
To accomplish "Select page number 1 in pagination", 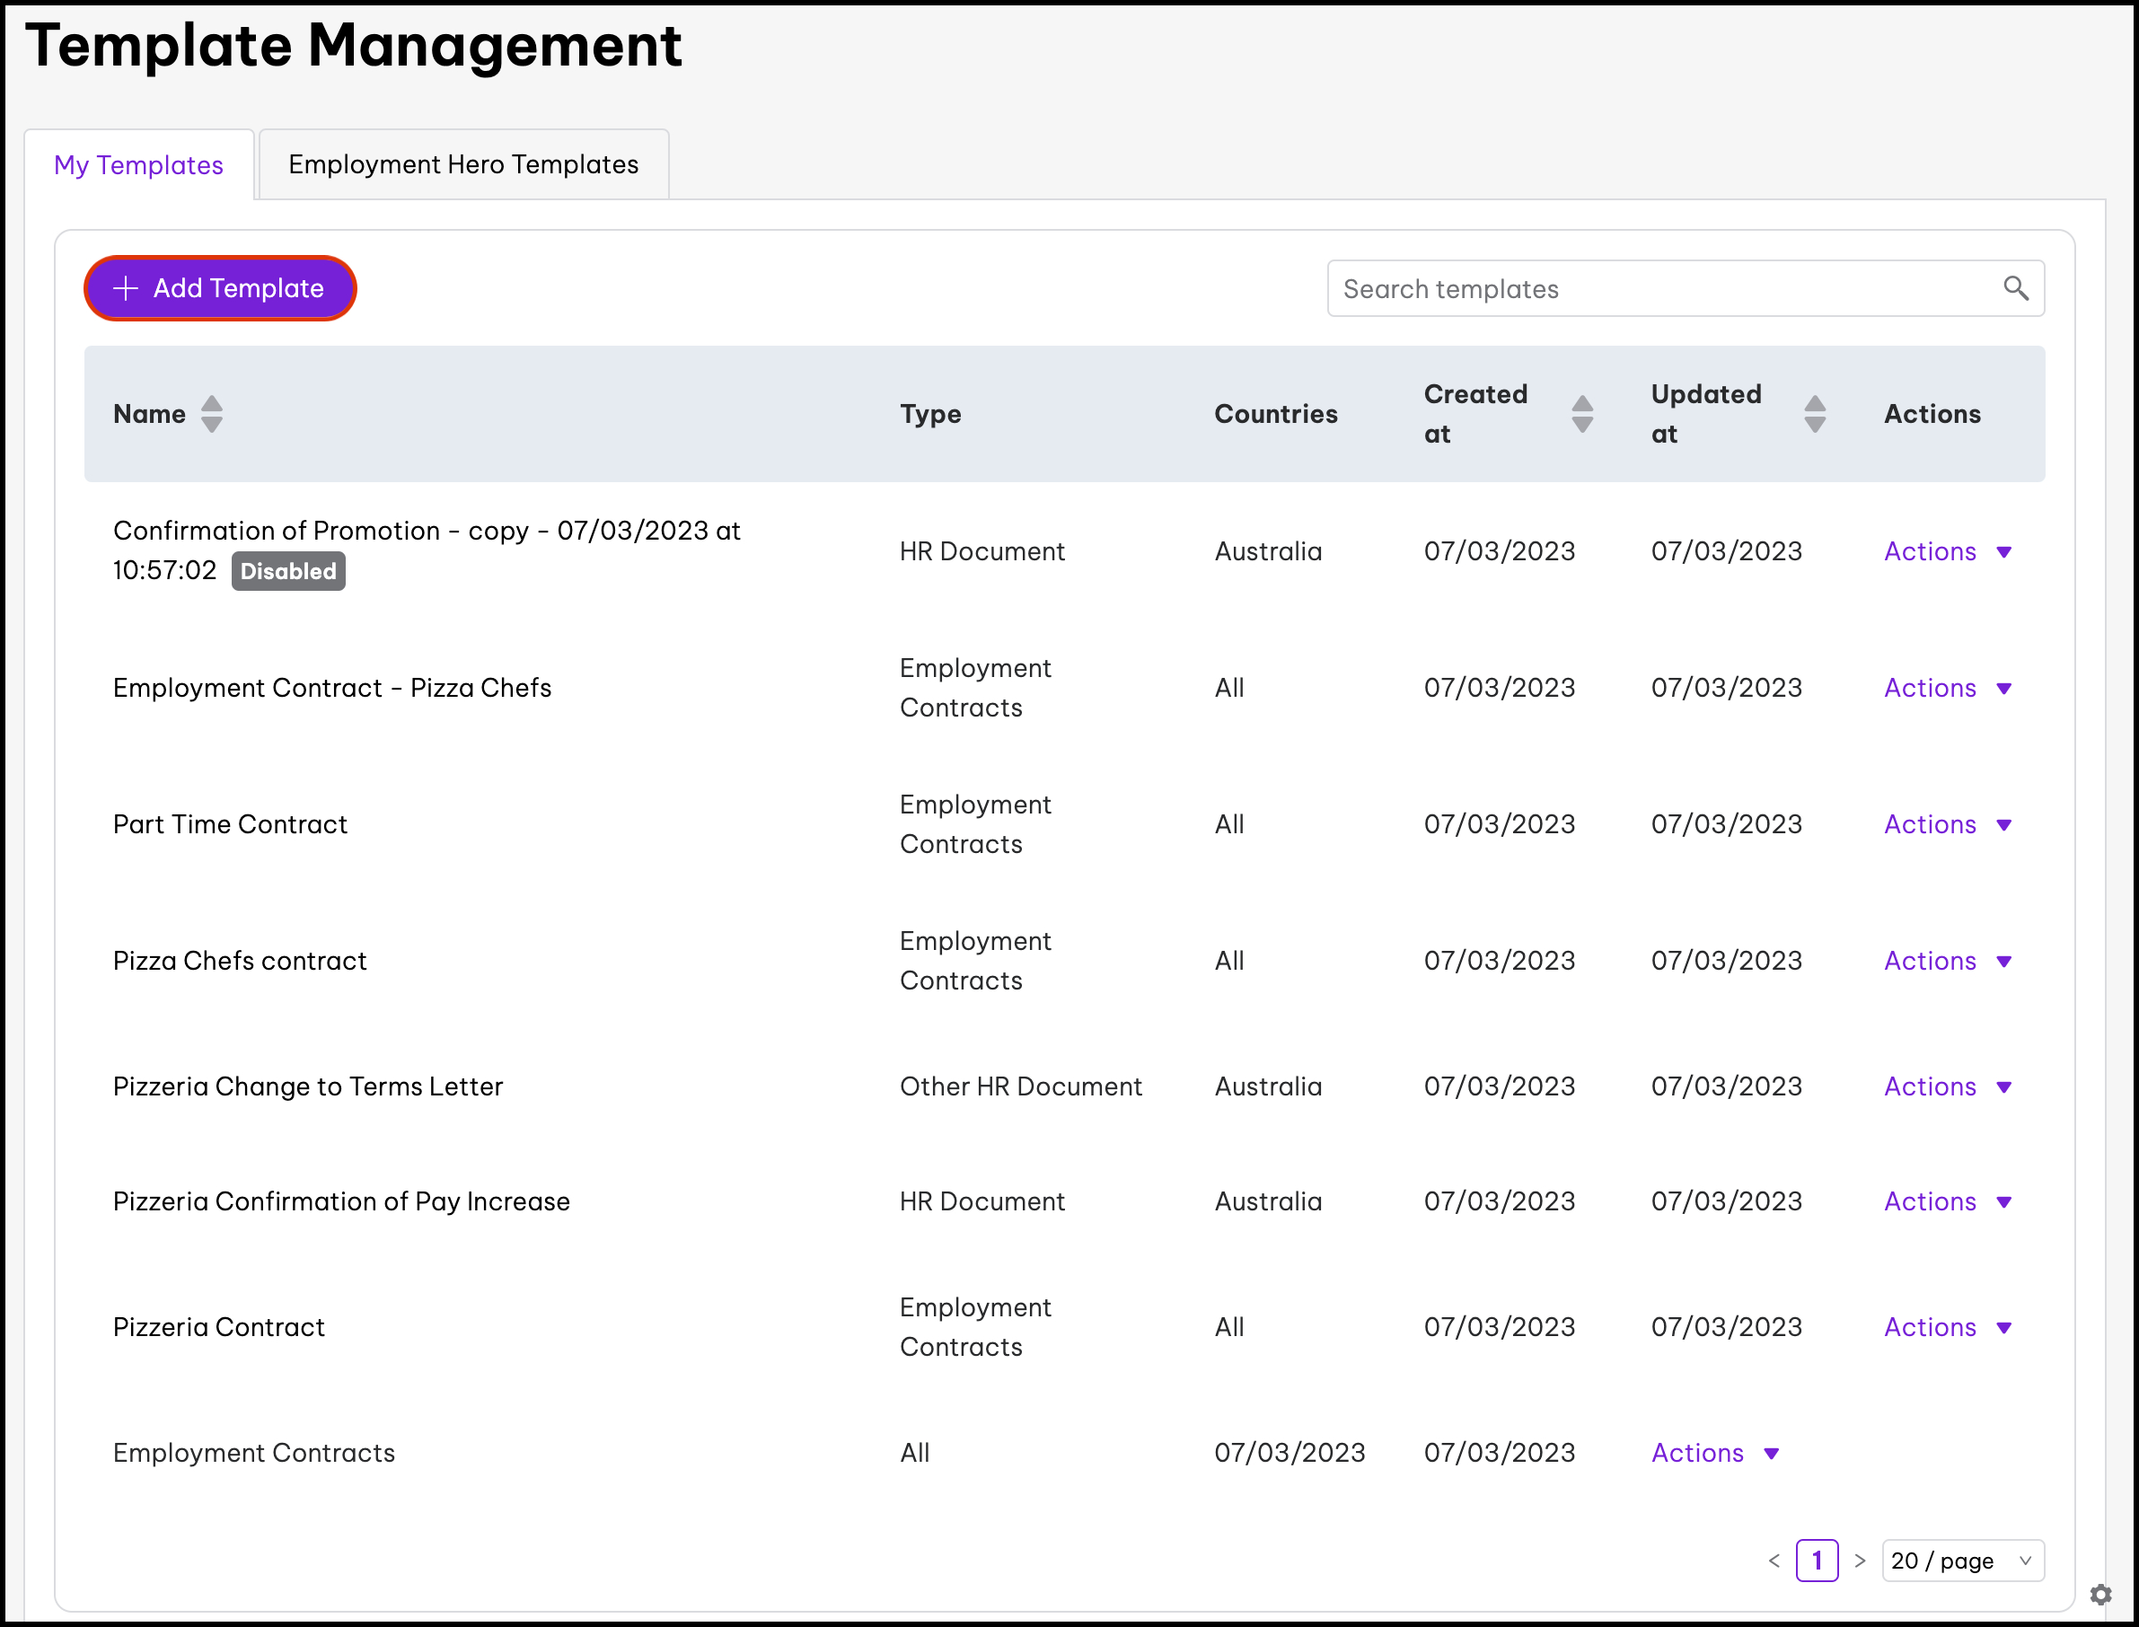I will [1817, 1561].
